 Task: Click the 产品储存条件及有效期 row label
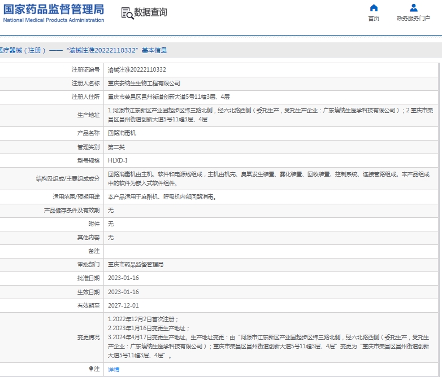72,211
